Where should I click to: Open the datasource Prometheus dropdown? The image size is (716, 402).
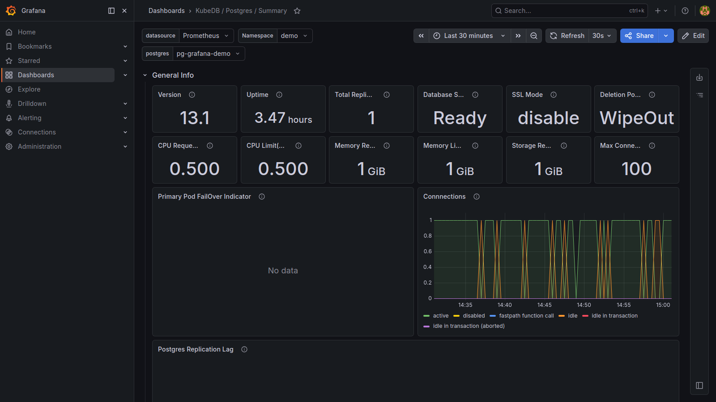tap(206, 36)
